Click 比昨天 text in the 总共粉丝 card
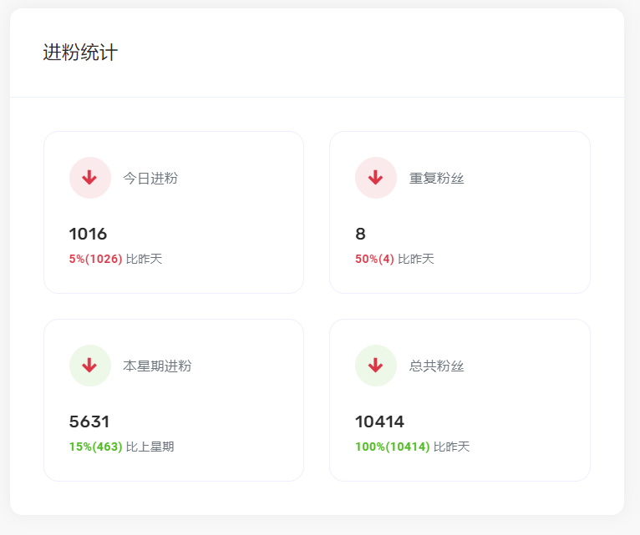 point(452,447)
